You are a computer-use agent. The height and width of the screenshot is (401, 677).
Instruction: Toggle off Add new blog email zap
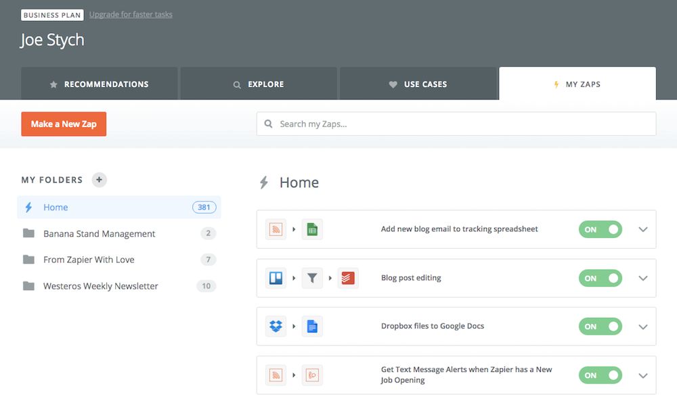click(x=600, y=229)
